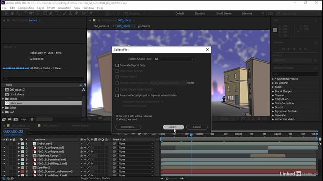Open the Collect Source Files dropdown
Image resolution: width=323 pixels, height=181 pixels.
[174, 59]
